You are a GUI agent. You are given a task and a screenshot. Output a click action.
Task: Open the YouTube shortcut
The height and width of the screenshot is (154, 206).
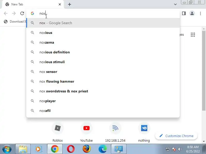[x=87, y=132]
